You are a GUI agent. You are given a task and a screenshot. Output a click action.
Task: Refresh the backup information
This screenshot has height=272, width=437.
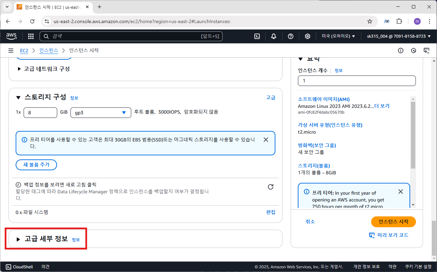[271, 187]
